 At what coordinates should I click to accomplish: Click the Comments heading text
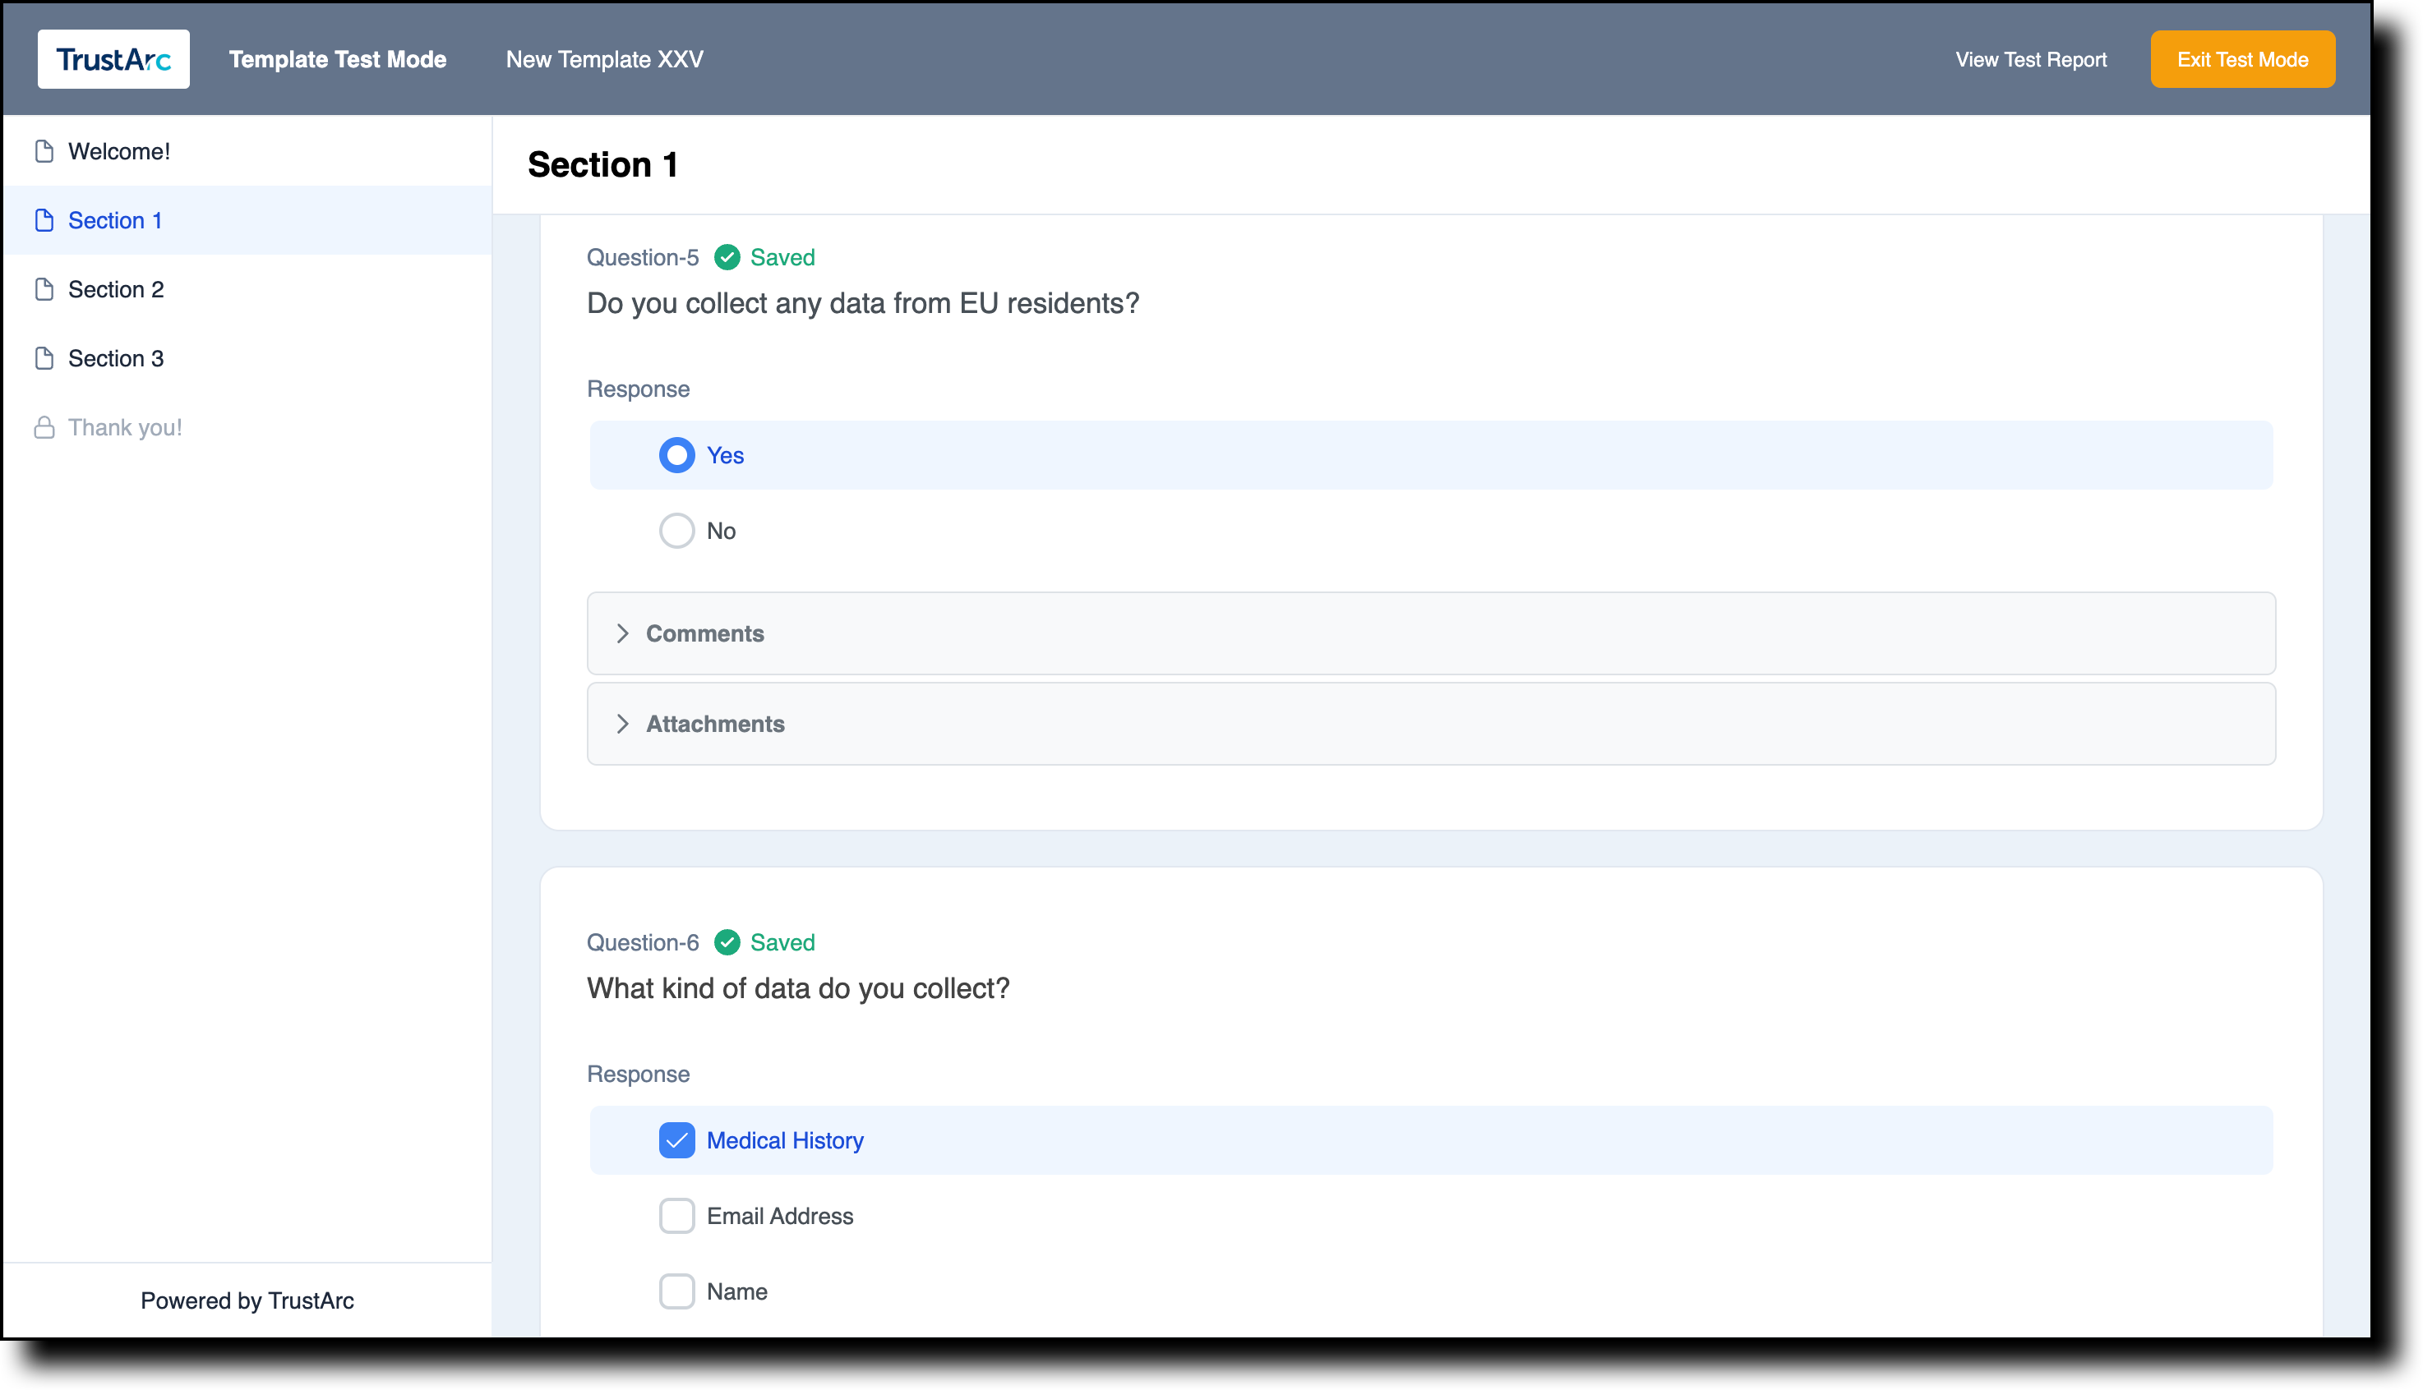tap(705, 634)
